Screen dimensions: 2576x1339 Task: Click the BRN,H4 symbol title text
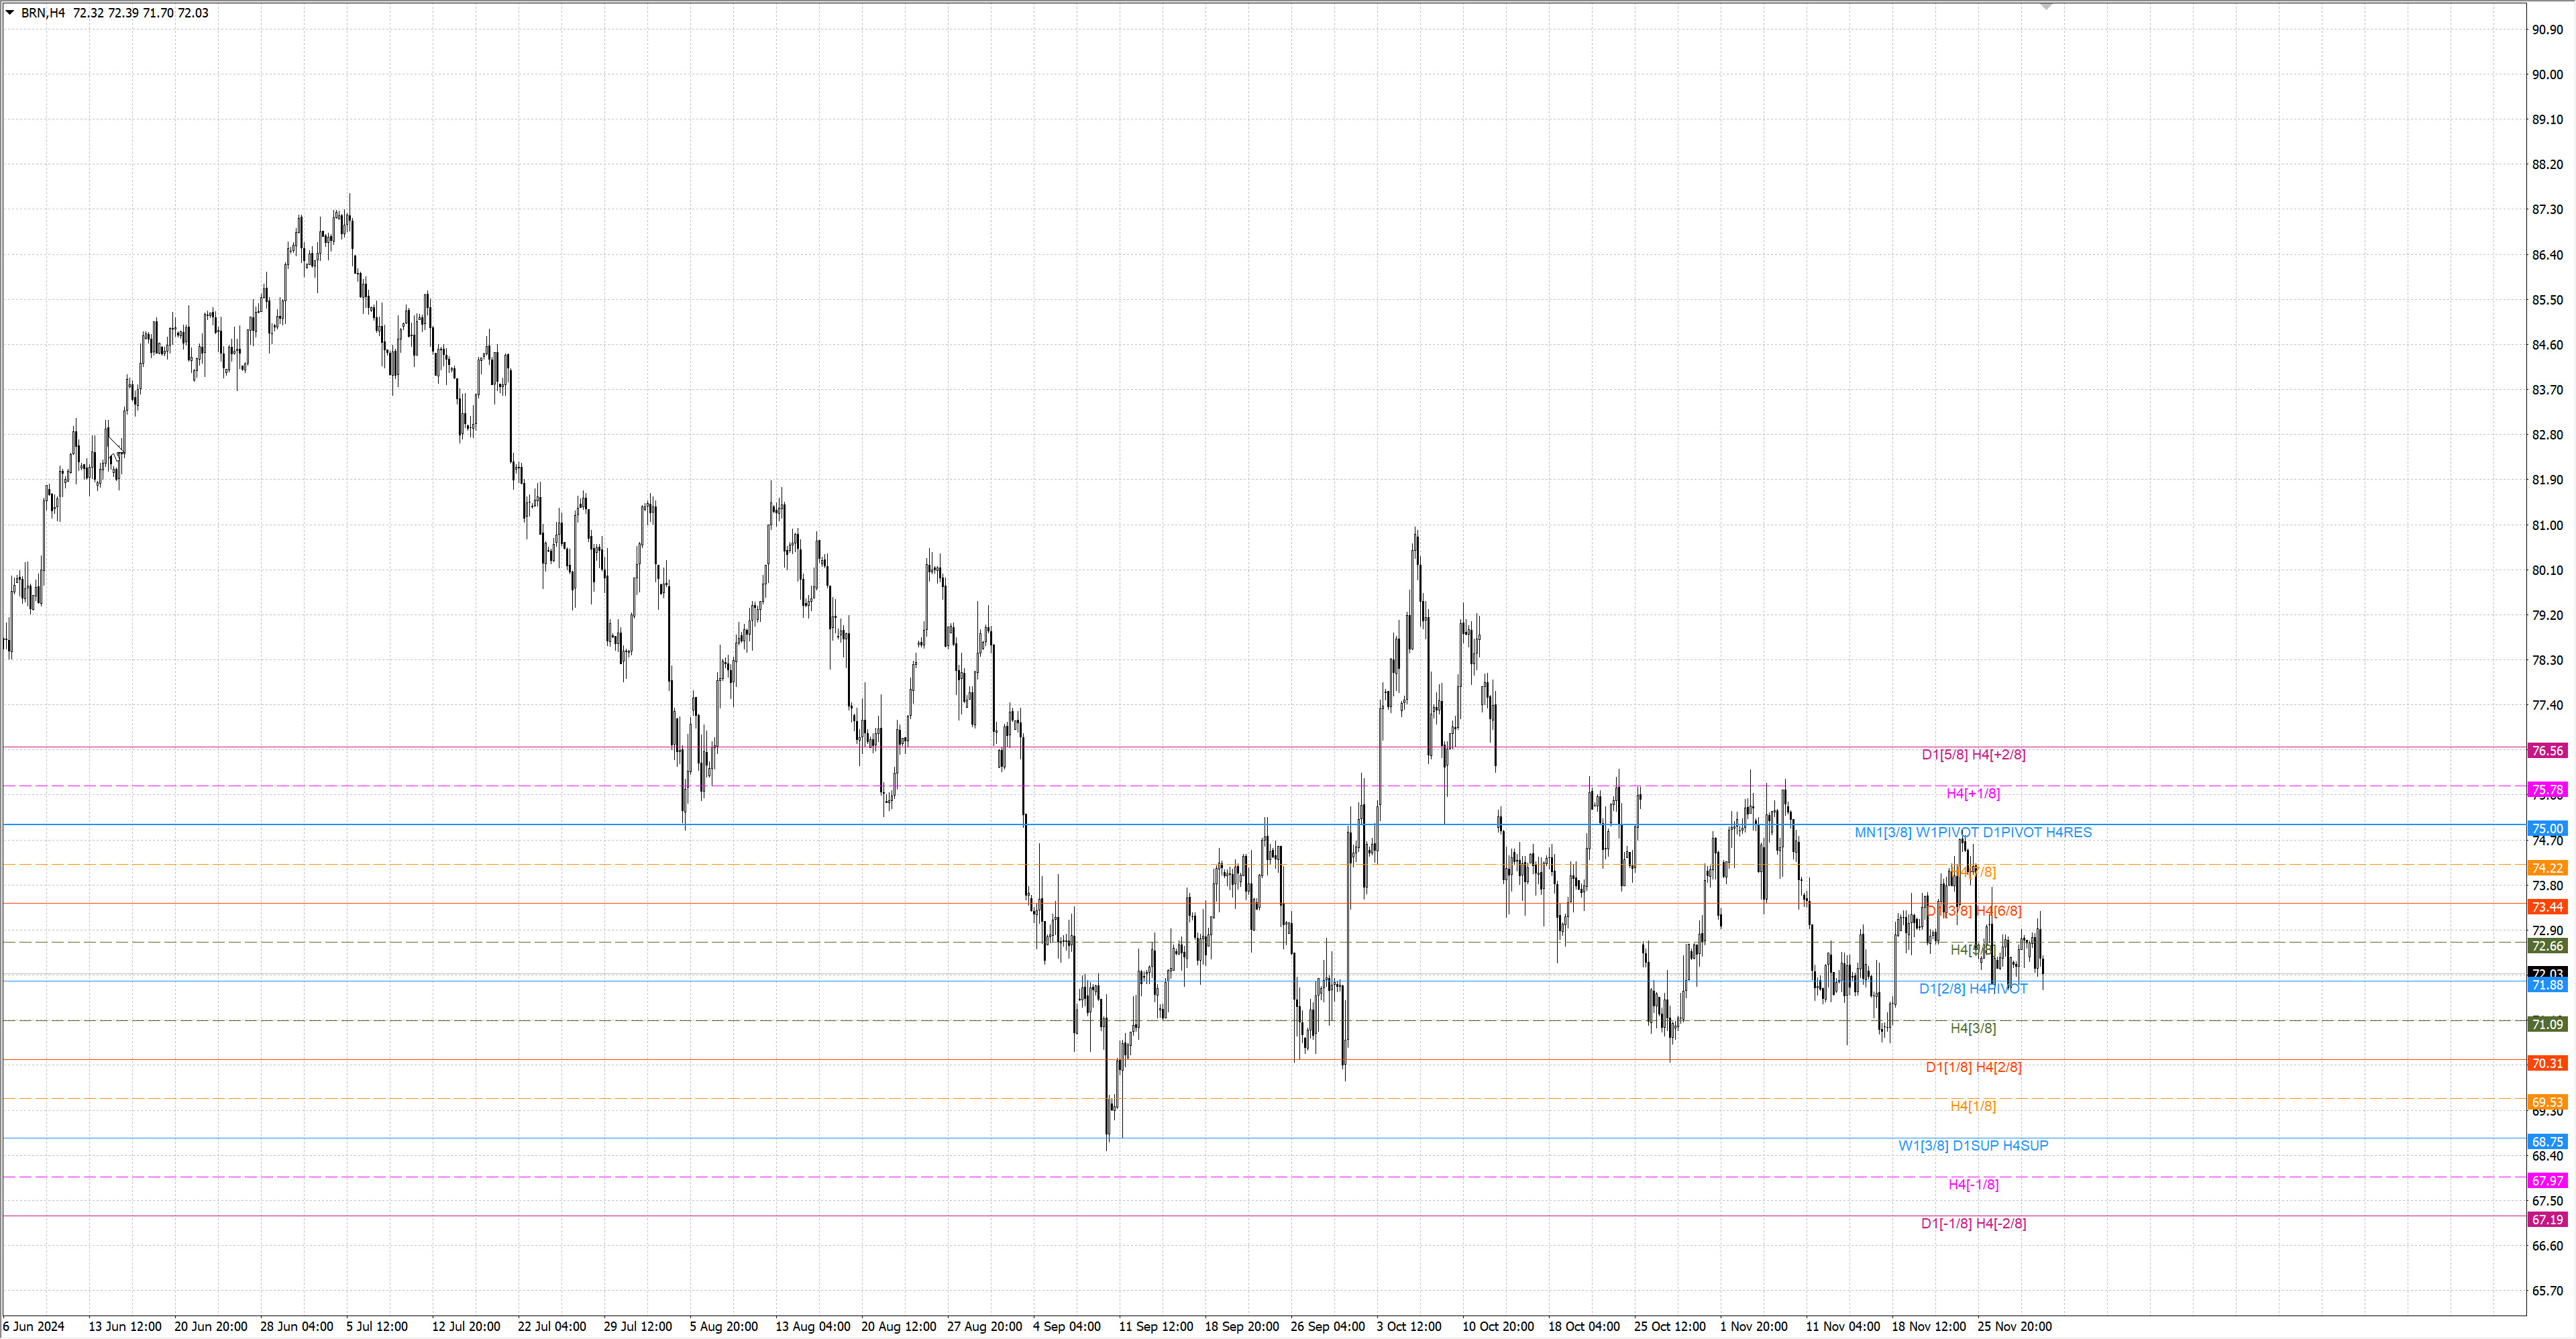point(43,13)
